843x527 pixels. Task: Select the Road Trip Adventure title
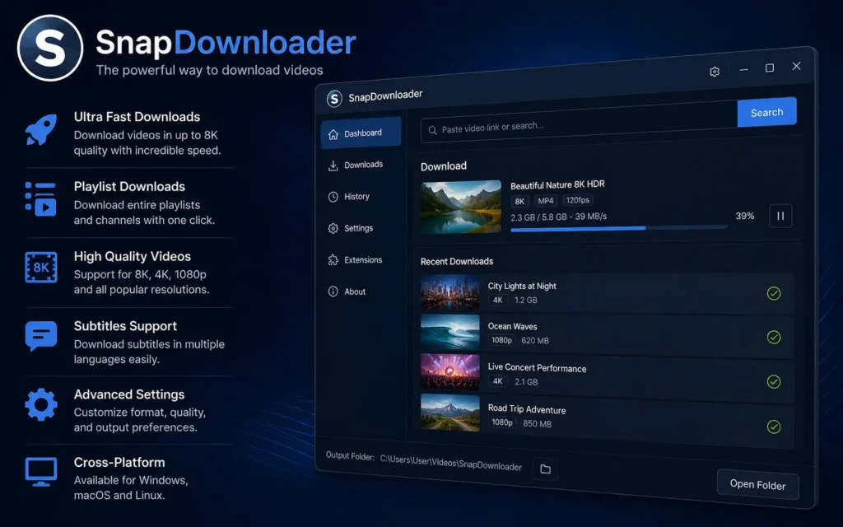(527, 409)
